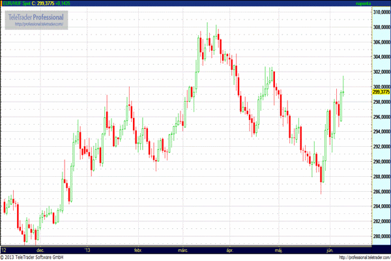Jump to febr. on the time axis
The width and height of the screenshot is (391, 261).
pyautogui.click(x=138, y=249)
